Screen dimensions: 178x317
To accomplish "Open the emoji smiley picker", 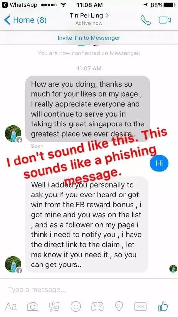I will click(x=76, y=306).
